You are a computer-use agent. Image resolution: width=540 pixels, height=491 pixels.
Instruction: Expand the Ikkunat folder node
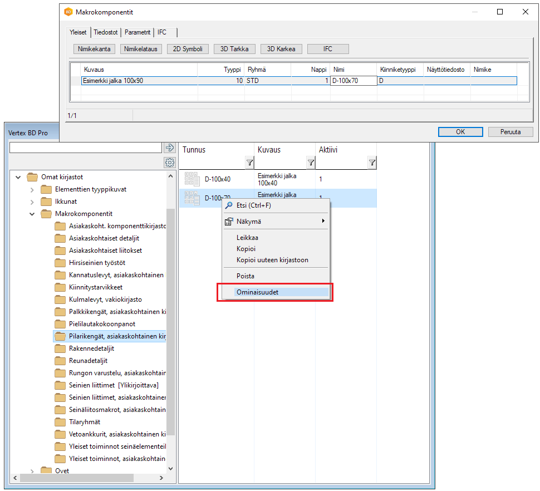click(x=32, y=202)
